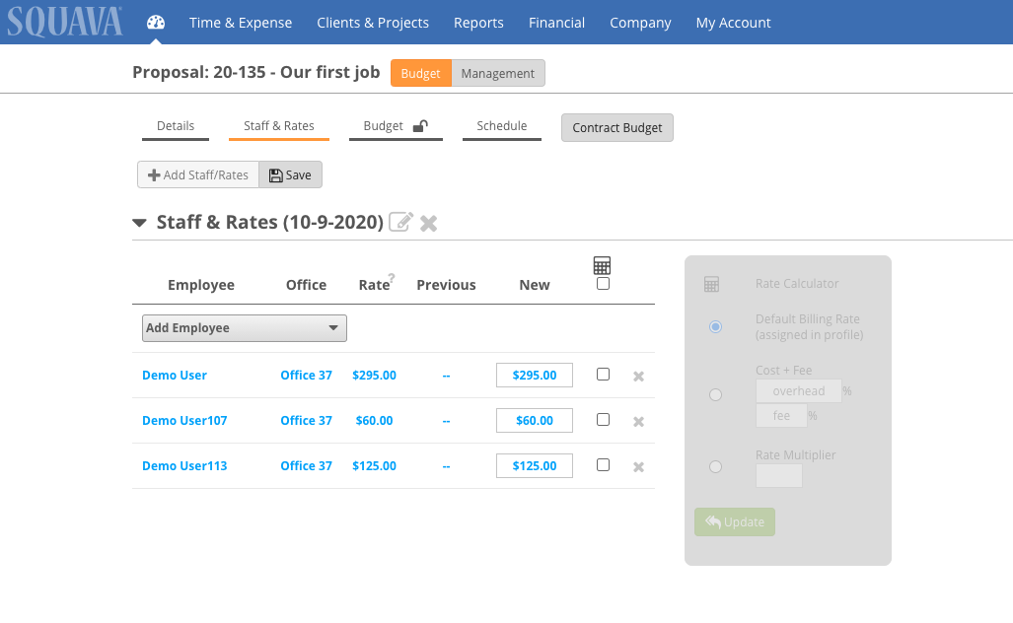
Task: Click the lock icon on the Budget tab
Action: pyautogui.click(x=421, y=125)
